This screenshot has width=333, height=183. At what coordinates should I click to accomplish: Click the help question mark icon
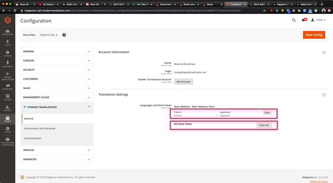pyautogui.click(x=64, y=35)
